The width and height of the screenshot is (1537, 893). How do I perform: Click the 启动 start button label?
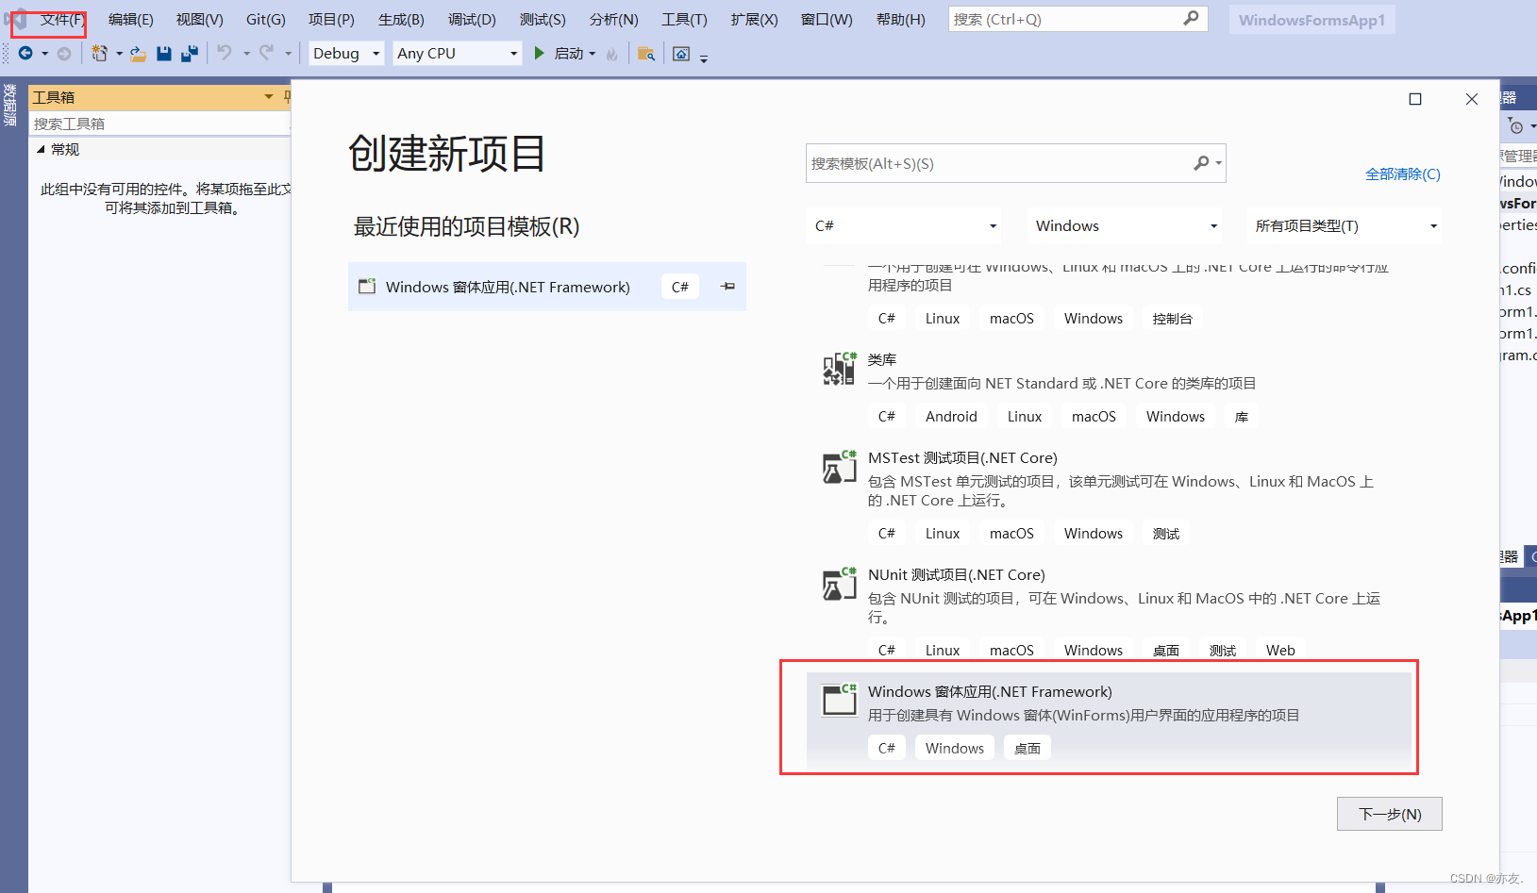569,54
